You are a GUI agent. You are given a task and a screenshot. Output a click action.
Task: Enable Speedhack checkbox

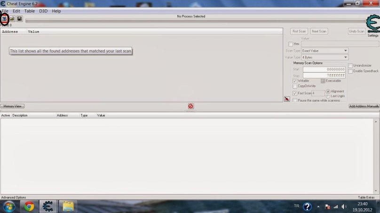point(350,71)
